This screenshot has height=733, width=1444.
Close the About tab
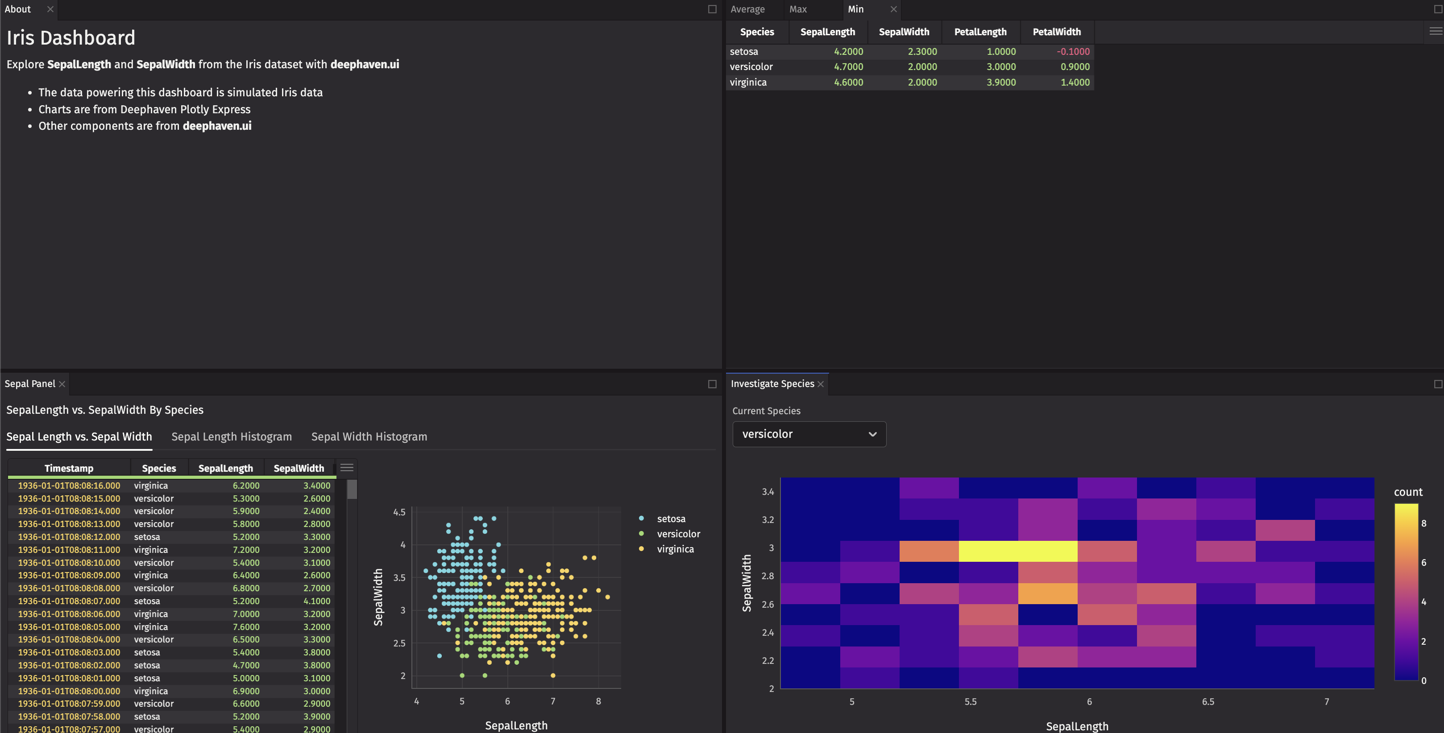[50, 9]
